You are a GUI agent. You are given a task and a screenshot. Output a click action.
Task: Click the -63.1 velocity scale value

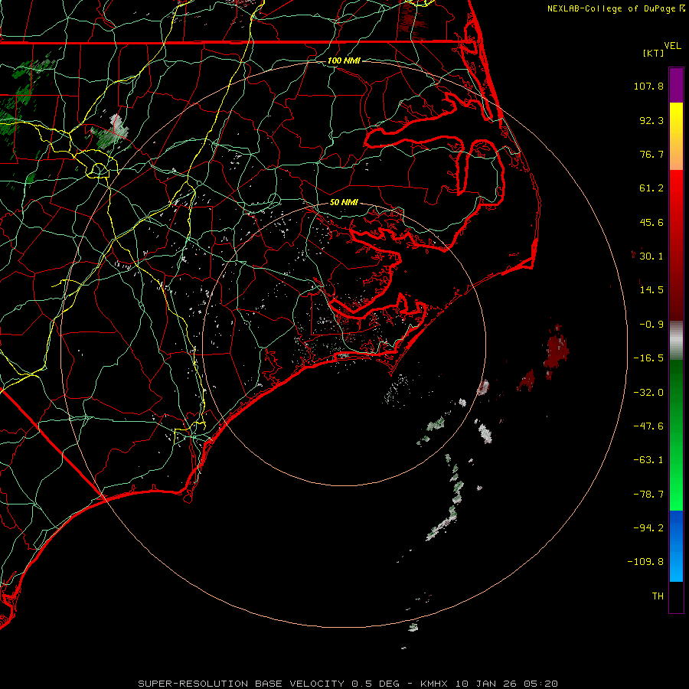(648, 460)
